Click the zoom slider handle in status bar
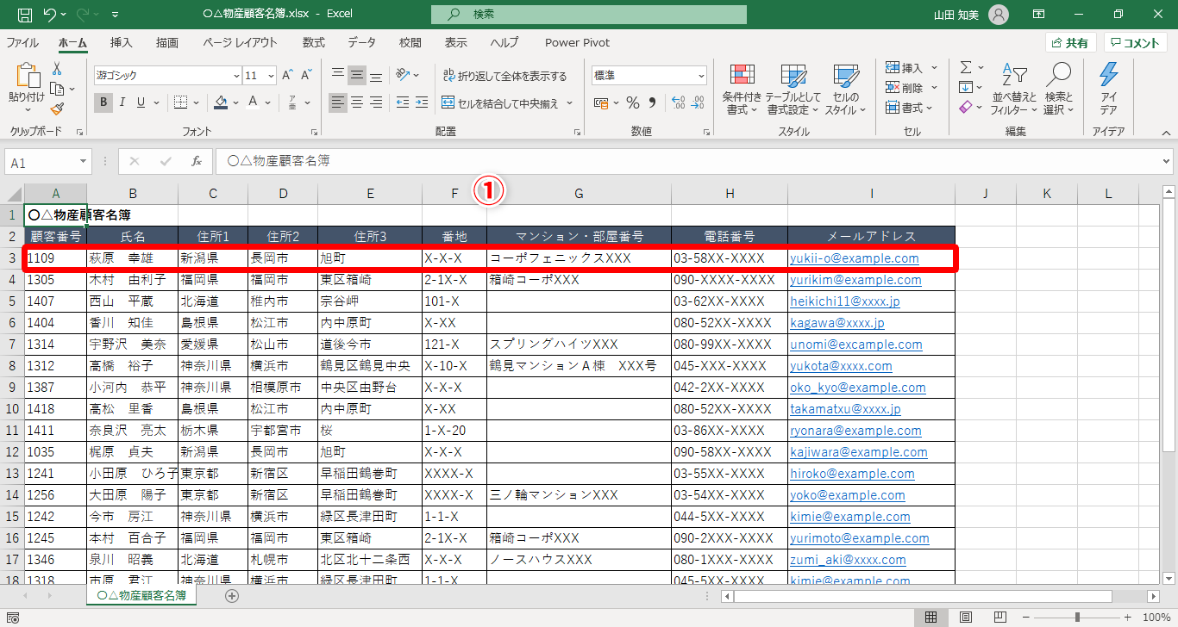Image resolution: width=1178 pixels, height=627 pixels. (x=1077, y=618)
